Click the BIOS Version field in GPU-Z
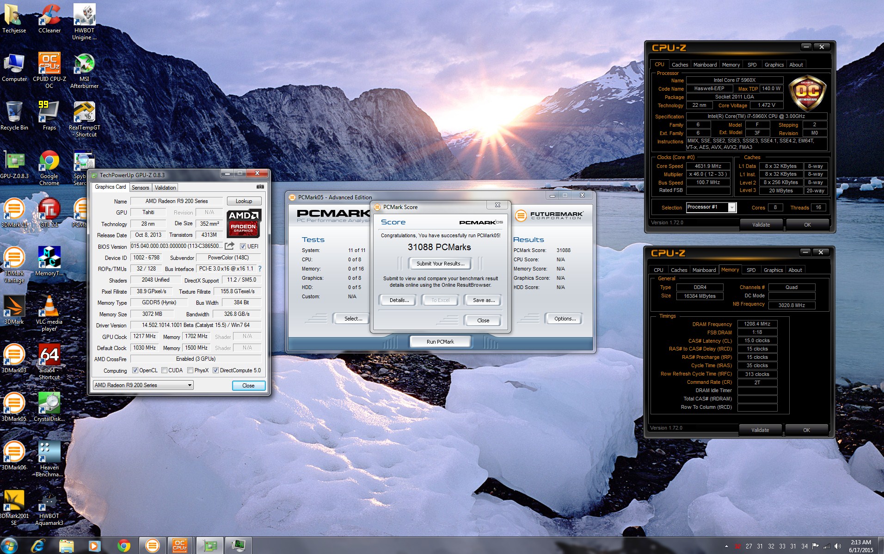Screen dimensions: 884x554 (176, 246)
